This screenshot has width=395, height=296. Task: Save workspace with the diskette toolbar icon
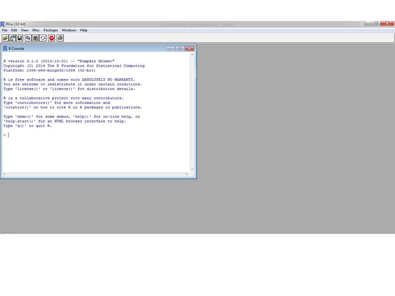click(19, 38)
